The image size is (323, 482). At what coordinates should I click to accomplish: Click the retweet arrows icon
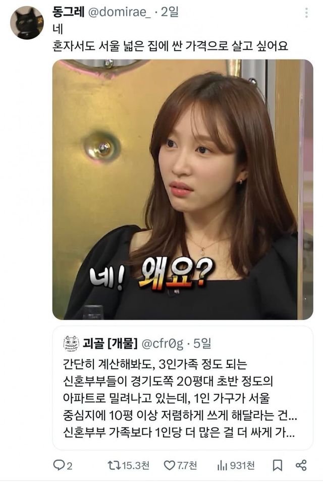[114, 465]
